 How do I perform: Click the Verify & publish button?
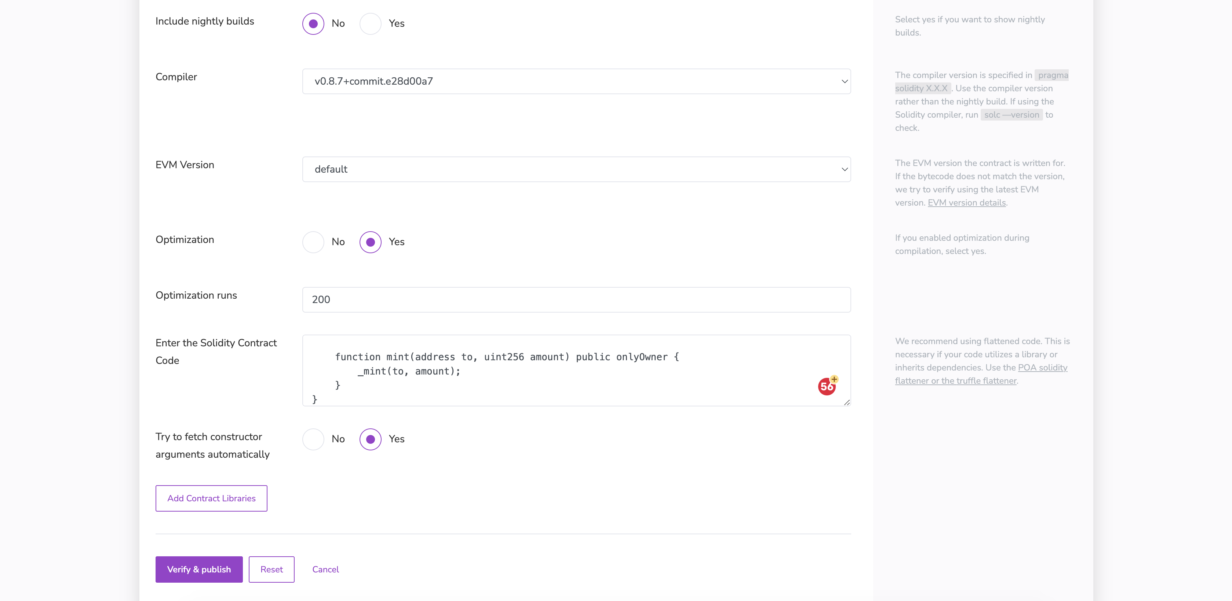(199, 569)
